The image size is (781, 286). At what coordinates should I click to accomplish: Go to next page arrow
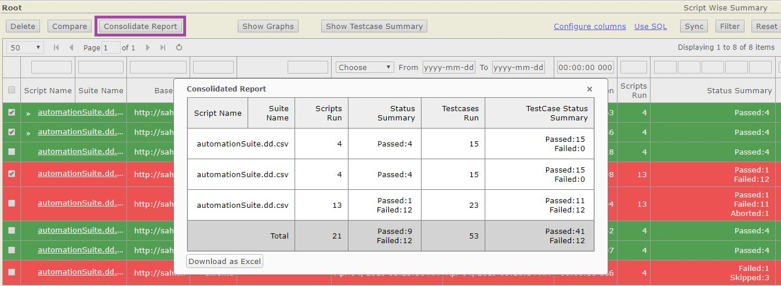point(148,47)
